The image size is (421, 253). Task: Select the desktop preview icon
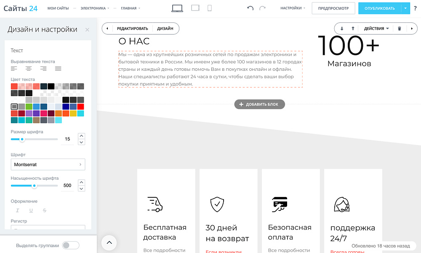tap(177, 7)
